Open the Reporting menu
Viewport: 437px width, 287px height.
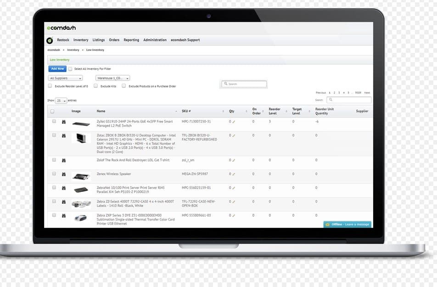[131, 40]
